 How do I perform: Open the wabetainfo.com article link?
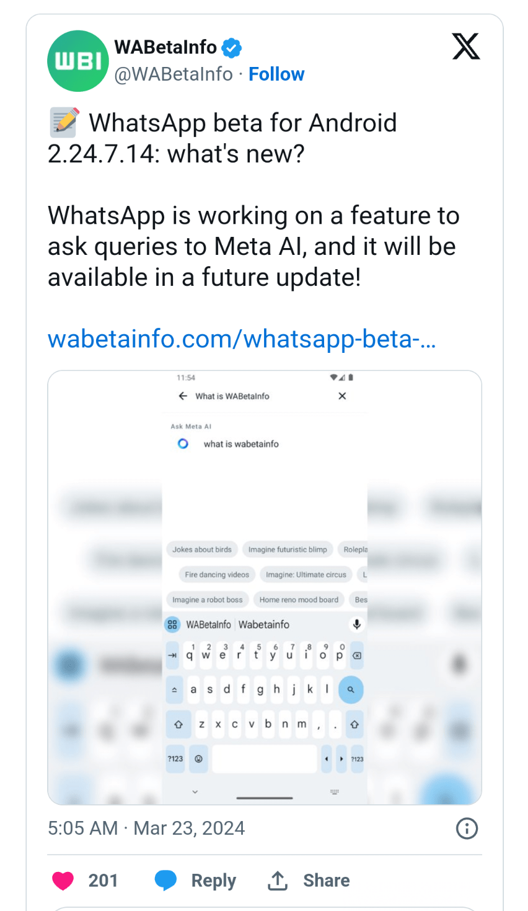pyautogui.click(x=242, y=339)
